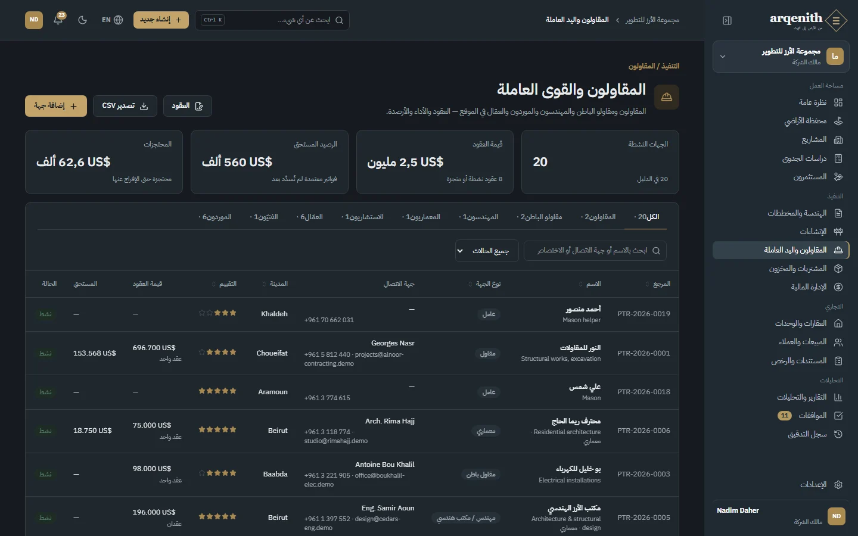Open سجل التدقيق audit log icon
Screen dimensions: 858x536
point(838,434)
